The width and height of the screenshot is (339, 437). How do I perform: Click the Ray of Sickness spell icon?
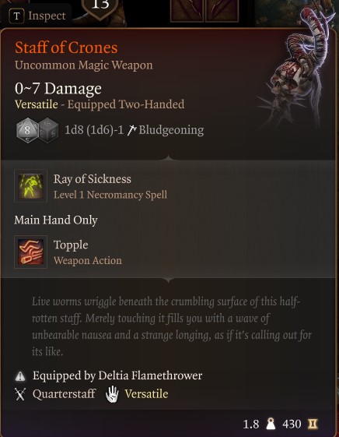(x=30, y=186)
